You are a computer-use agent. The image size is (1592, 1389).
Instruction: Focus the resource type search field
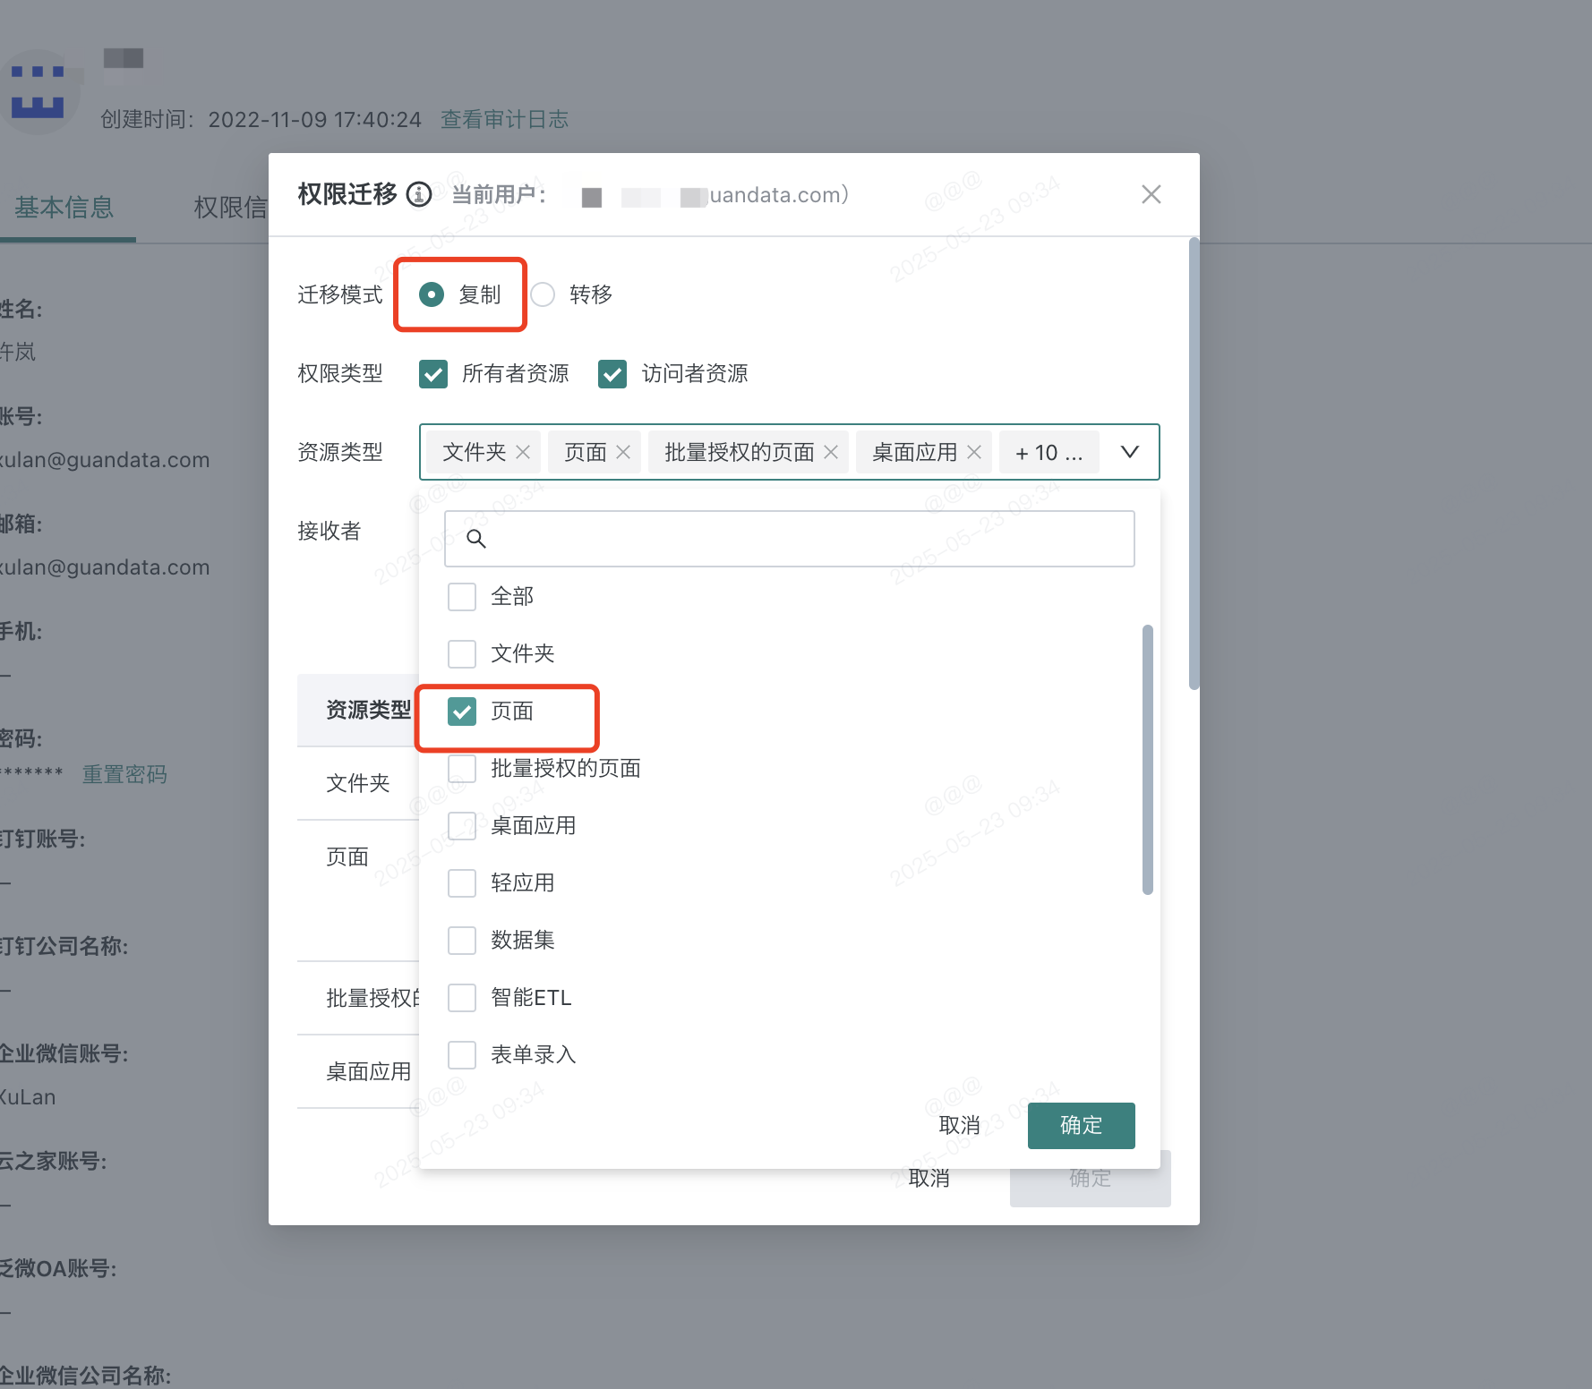790,539
